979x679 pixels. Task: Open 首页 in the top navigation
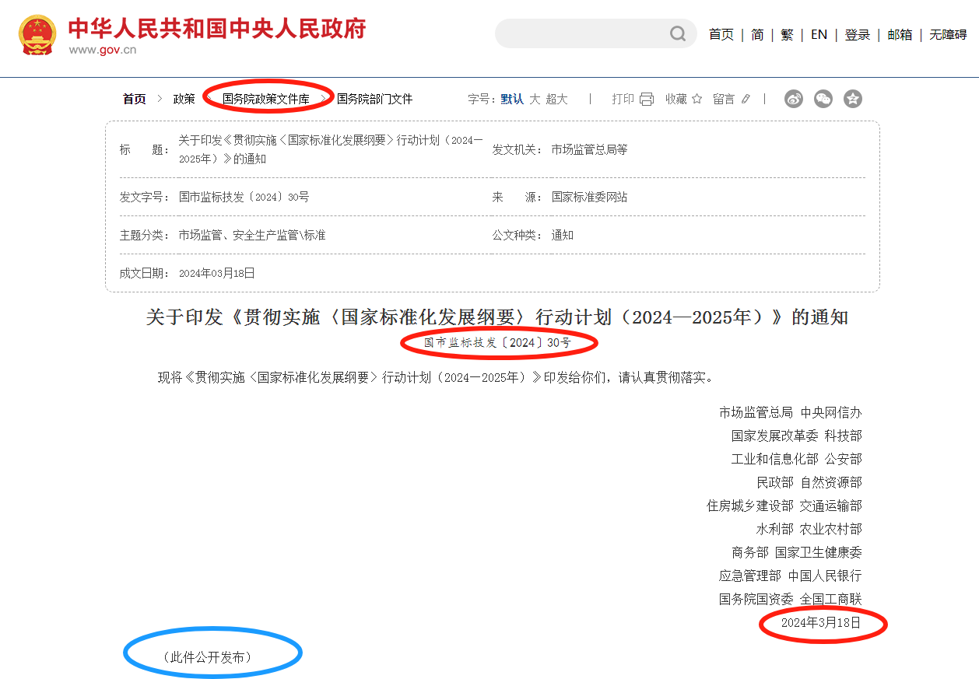pyautogui.click(x=721, y=34)
